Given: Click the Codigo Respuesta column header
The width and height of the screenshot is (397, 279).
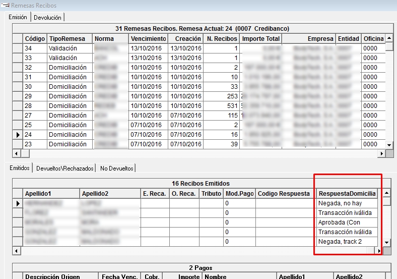Looking at the screenshot, I should 284,194.
